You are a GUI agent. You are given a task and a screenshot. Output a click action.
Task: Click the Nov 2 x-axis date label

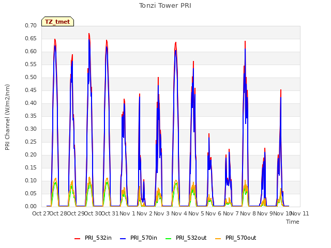click(x=145, y=213)
